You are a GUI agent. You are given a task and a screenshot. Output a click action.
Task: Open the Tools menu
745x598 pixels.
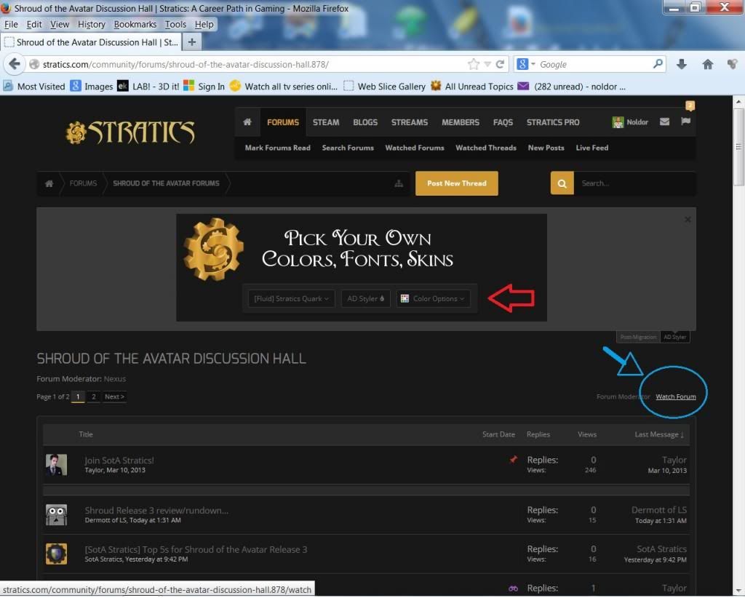[175, 24]
